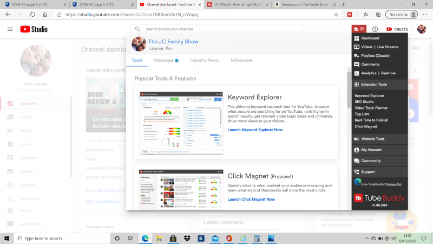Open Dropbox from the Windows taskbar
Image resolution: width=433 pixels, height=244 pixels.
(x=186, y=238)
